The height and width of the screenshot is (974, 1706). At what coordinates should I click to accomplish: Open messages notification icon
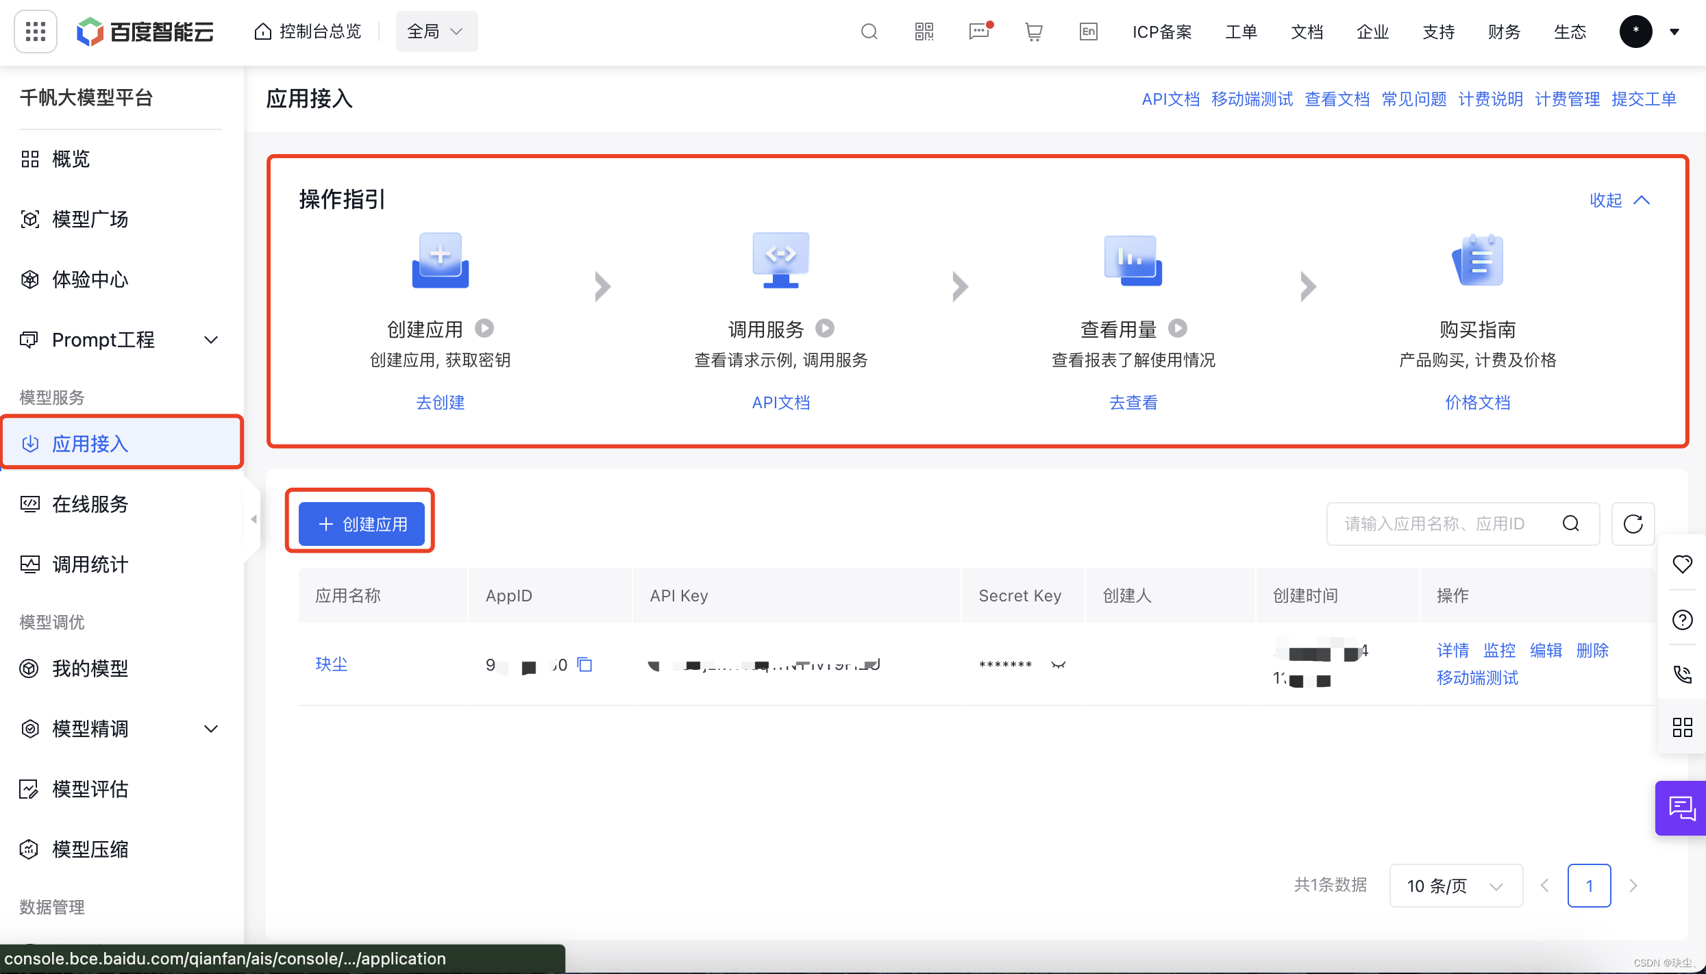(x=979, y=32)
